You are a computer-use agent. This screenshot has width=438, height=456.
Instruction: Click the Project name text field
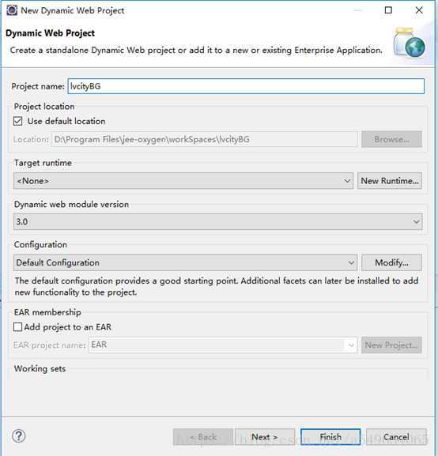point(246,86)
